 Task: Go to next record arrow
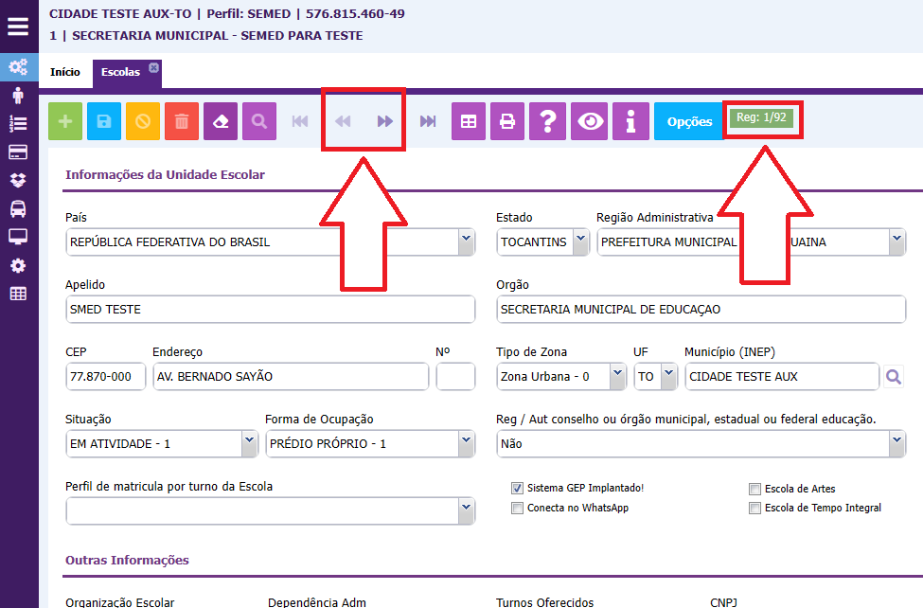(x=384, y=121)
